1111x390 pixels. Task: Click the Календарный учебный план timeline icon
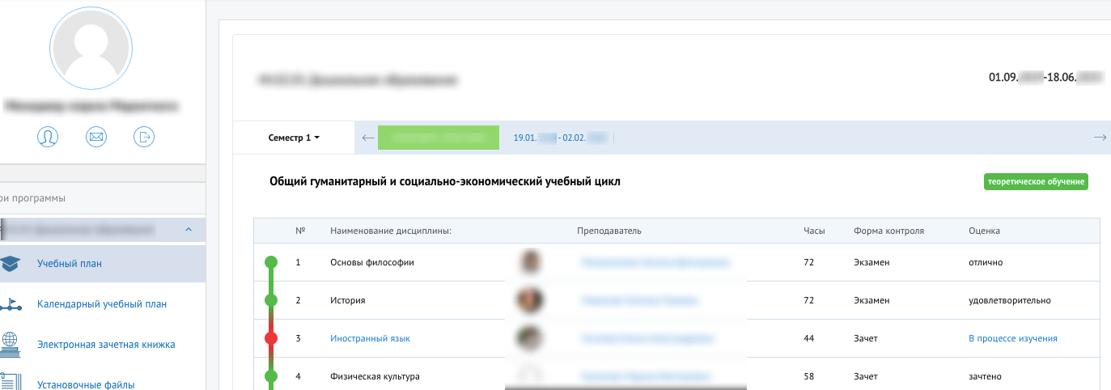[x=10, y=304]
